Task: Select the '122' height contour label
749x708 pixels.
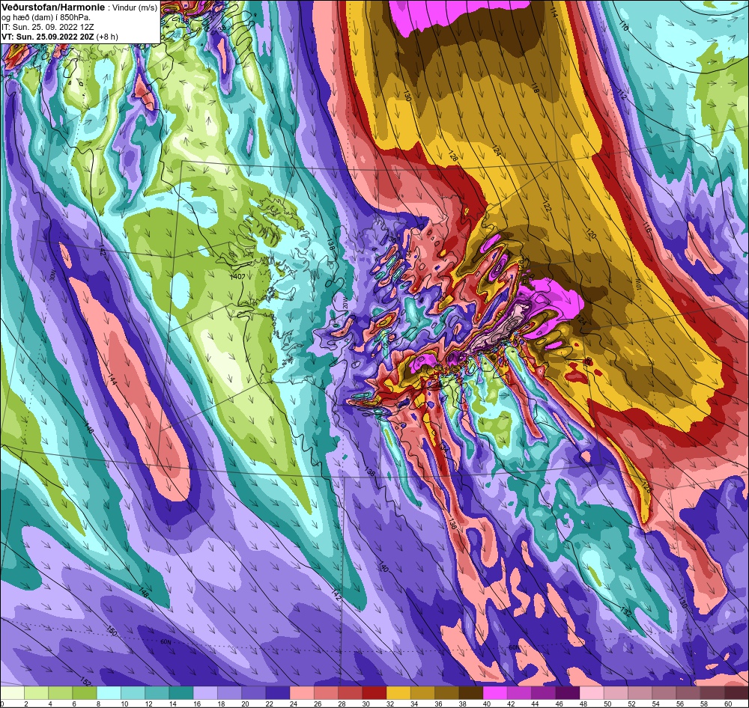Action: pyautogui.click(x=548, y=207)
